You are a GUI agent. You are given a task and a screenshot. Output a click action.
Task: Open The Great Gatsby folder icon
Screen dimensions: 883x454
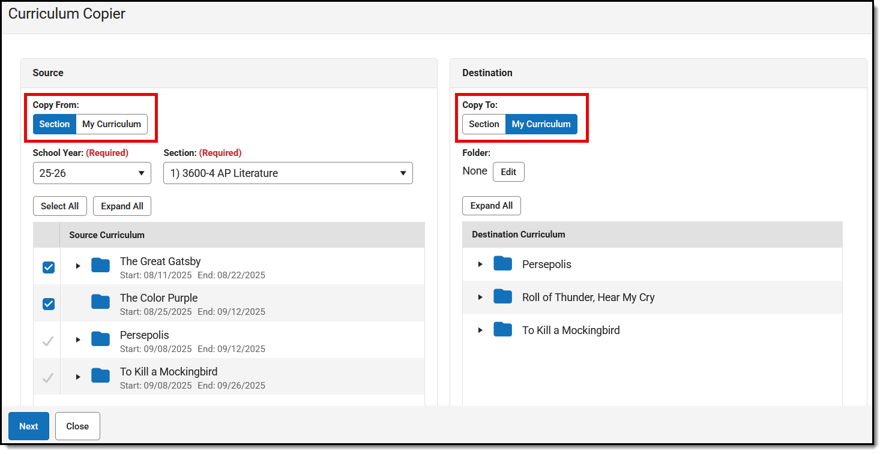[x=100, y=265]
